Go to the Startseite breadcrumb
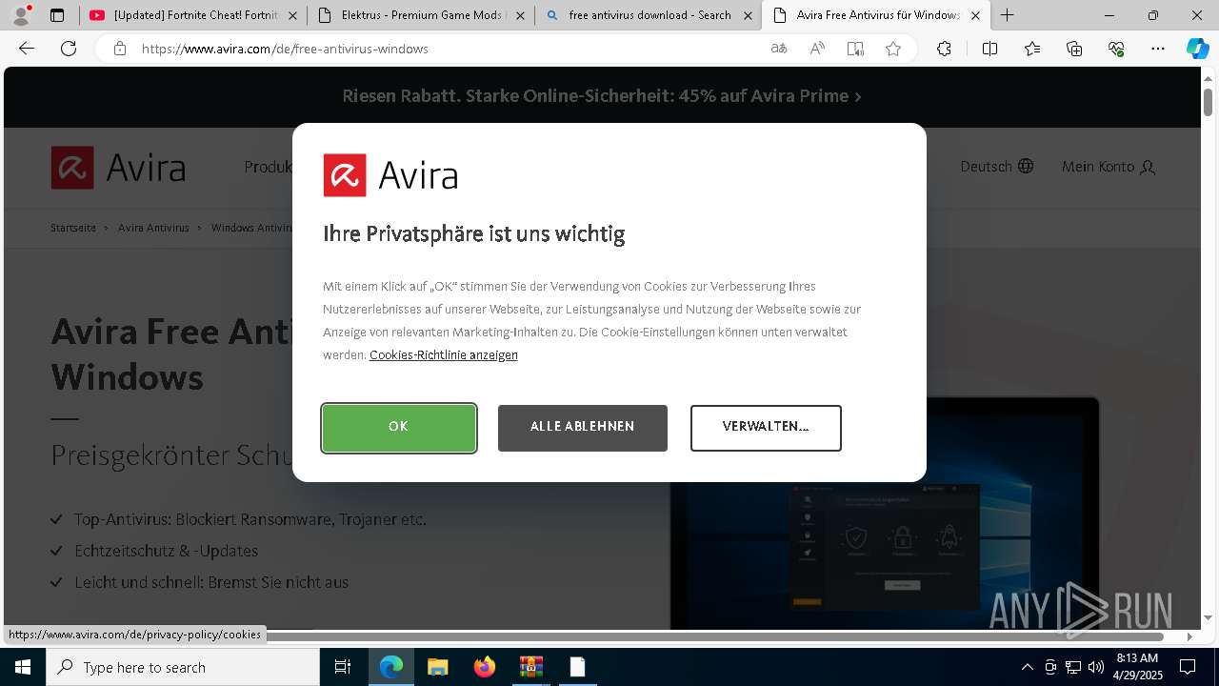The width and height of the screenshot is (1219, 686). point(73,228)
